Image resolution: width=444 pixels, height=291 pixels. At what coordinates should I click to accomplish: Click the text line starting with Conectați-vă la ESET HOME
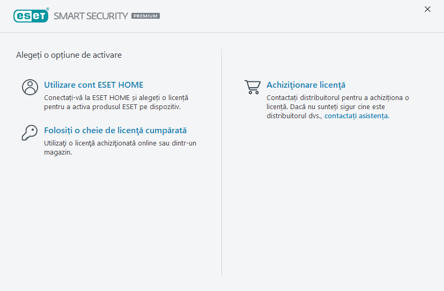pos(116,98)
